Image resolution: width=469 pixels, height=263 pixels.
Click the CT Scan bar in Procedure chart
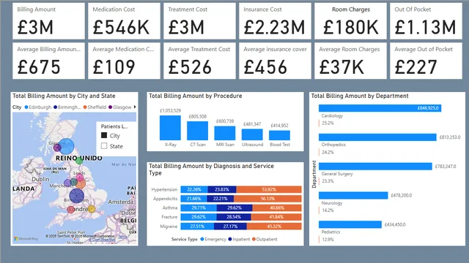pyautogui.click(x=197, y=131)
